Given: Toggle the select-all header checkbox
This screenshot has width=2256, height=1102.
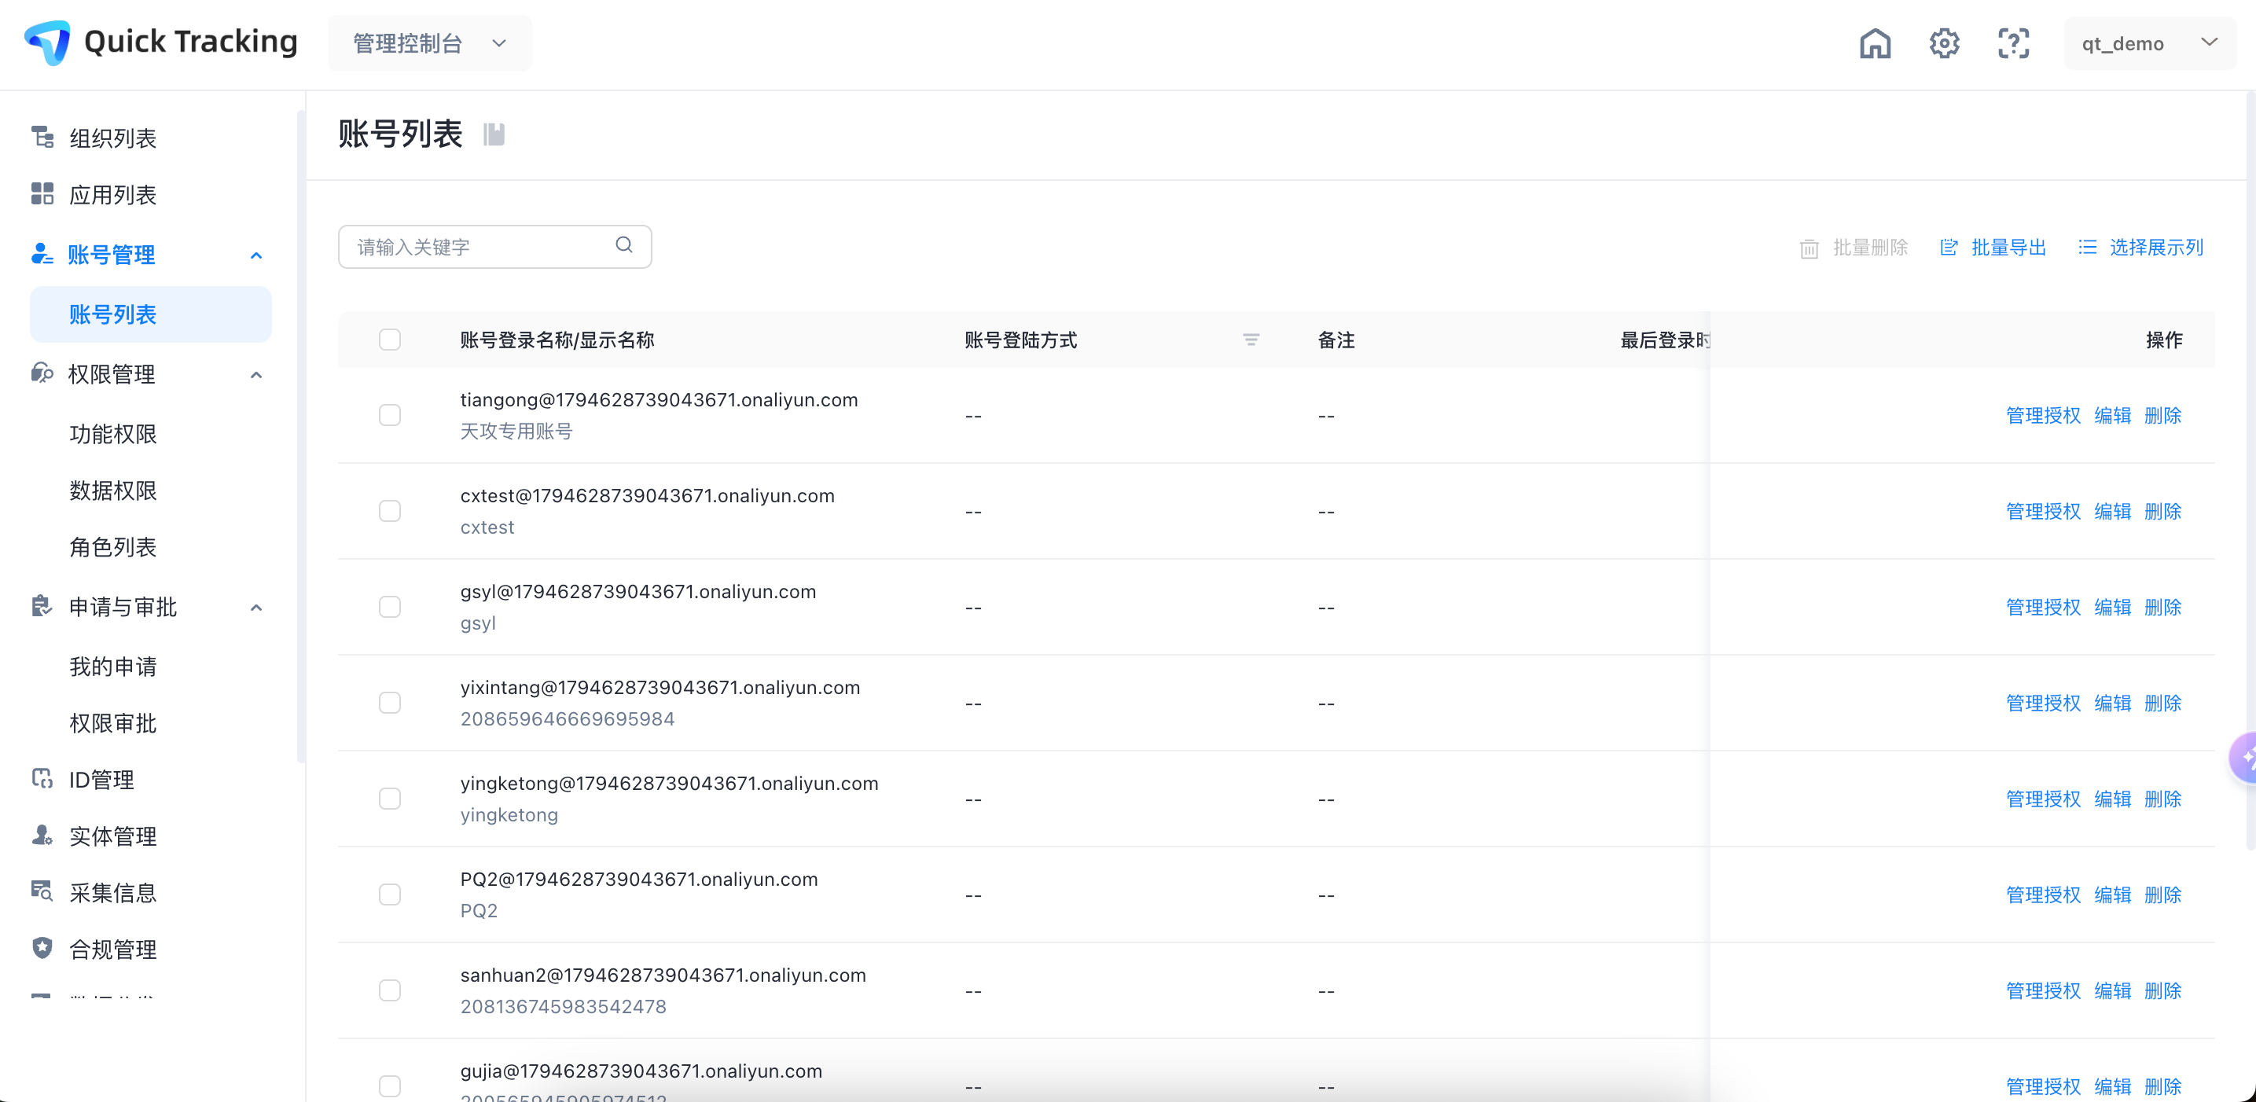Looking at the screenshot, I should pos(390,340).
